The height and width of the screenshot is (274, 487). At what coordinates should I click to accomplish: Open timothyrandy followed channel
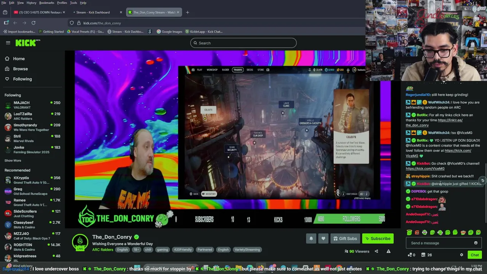pyautogui.click(x=33, y=127)
